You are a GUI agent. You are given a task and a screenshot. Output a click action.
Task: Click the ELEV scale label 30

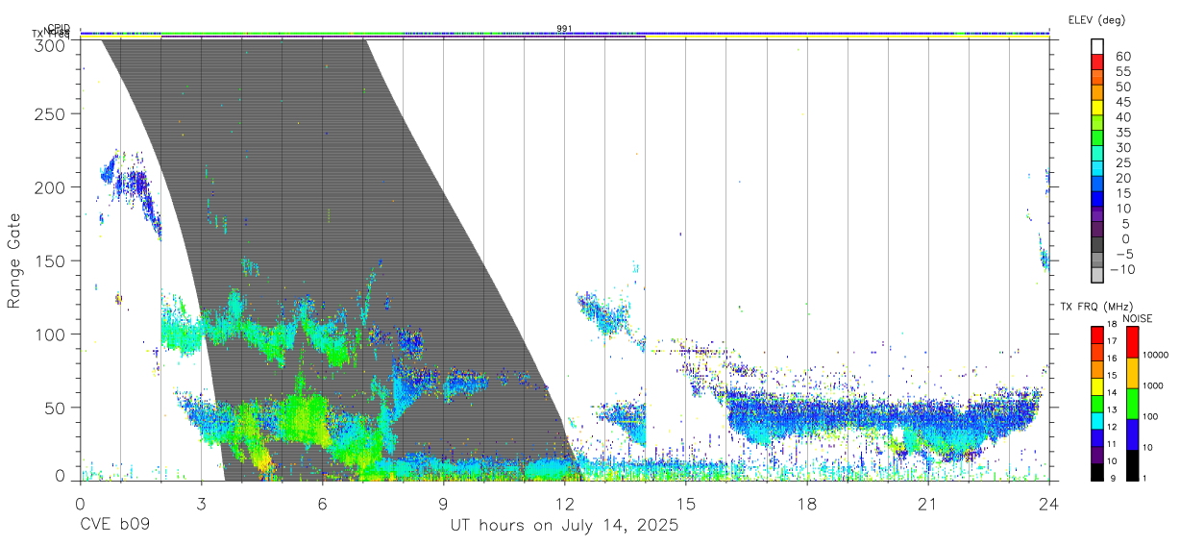coord(1123,148)
